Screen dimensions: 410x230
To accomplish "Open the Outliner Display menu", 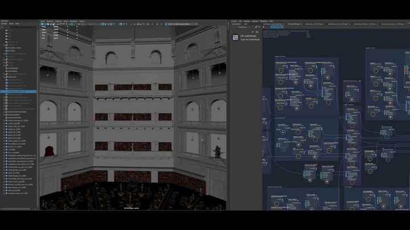I will click(x=4, y=24).
